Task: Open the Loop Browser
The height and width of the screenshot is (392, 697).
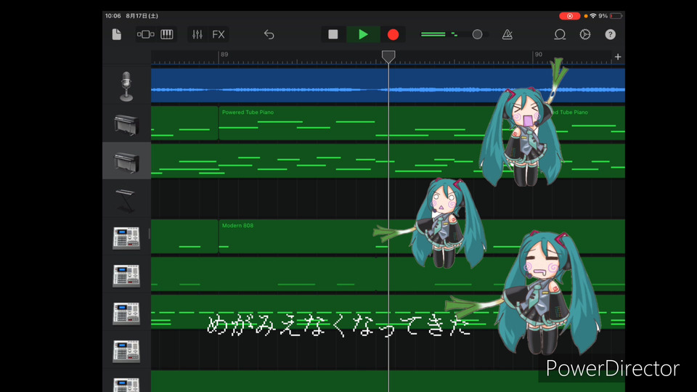Action: (560, 34)
